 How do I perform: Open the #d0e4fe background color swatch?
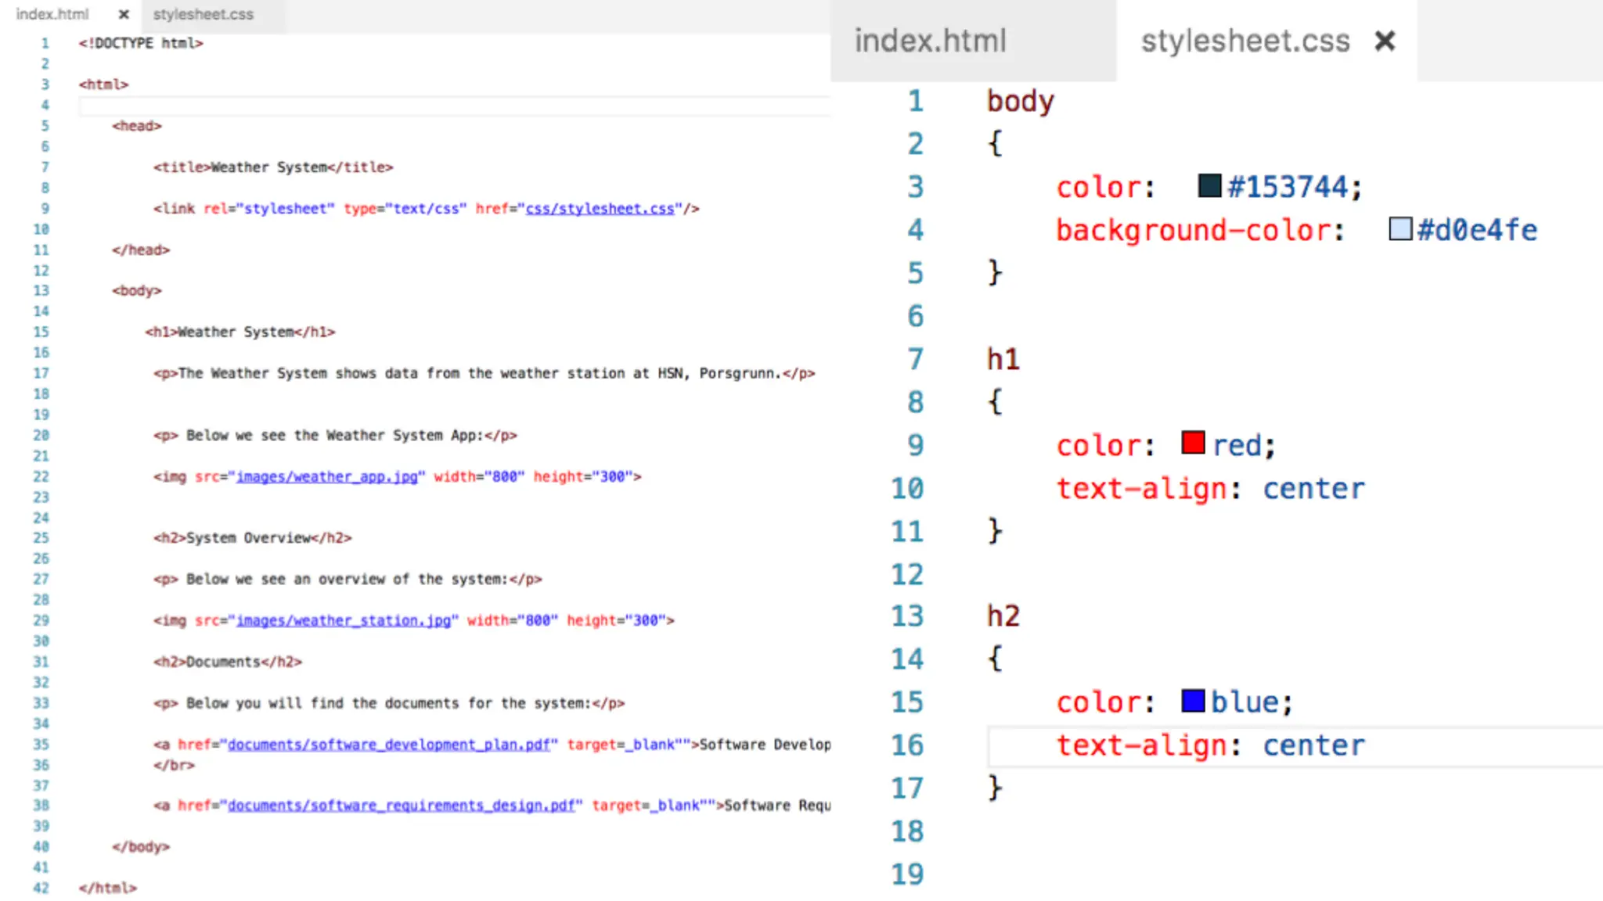pos(1399,229)
